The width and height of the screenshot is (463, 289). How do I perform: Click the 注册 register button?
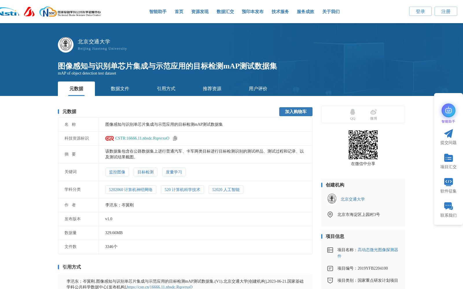446,11
